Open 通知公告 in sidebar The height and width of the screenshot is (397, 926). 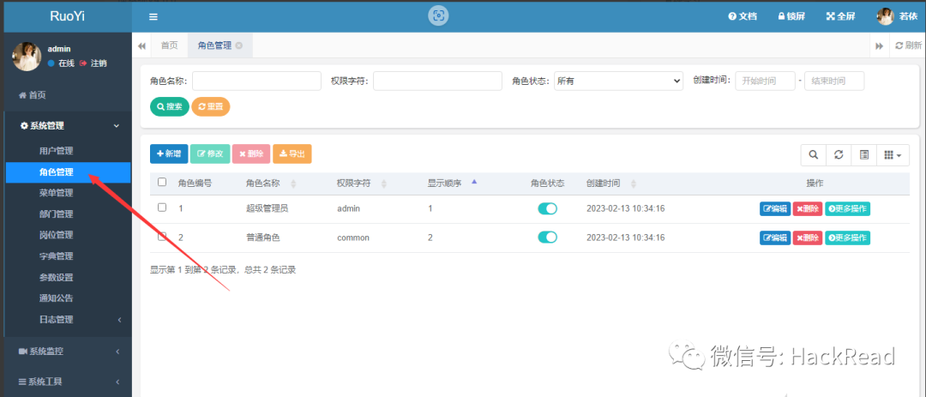56,298
